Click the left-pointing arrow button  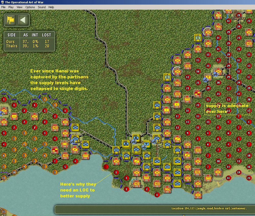coord(23,20)
